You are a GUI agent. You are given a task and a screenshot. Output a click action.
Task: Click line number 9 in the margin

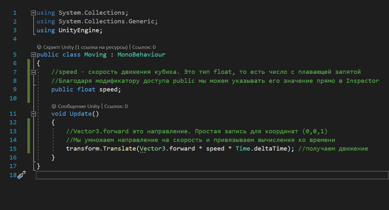pos(15,89)
